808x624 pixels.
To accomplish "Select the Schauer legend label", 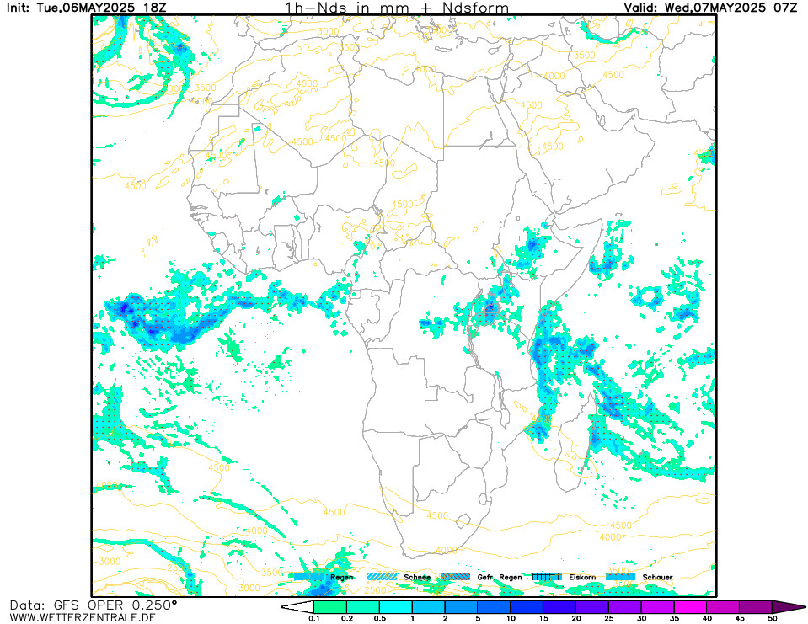I will click(x=657, y=577).
